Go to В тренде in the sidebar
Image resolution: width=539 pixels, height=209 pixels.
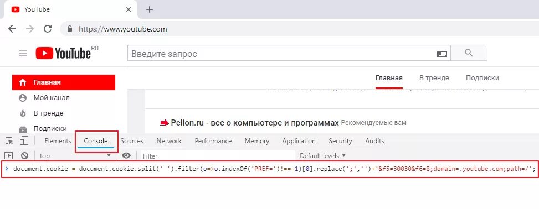pyautogui.click(x=48, y=113)
